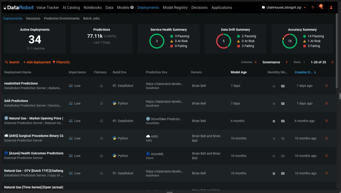Click the 1 inactive deployments link
Screen dimensions: 341x193
click(x=36, y=48)
